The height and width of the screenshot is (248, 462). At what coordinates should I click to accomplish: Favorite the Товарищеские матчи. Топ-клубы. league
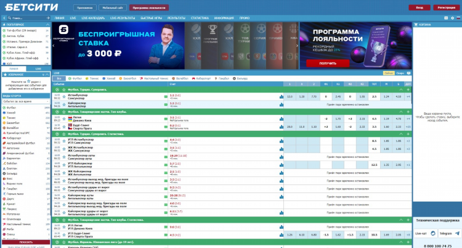tap(63, 112)
